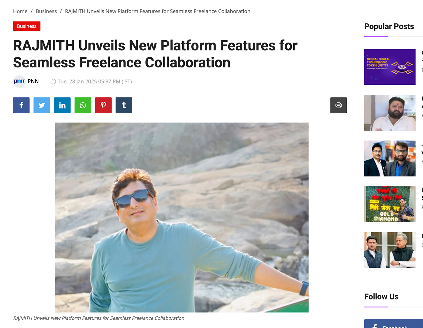Click the PNN author logo
Image resolution: width=423 pixels, height=328 pixels.
tap(19, 81)
